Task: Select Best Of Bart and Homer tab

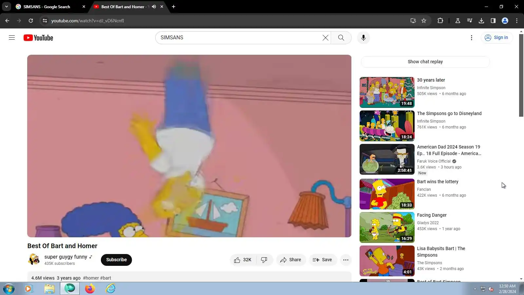Action: click(x=124, y=7)
